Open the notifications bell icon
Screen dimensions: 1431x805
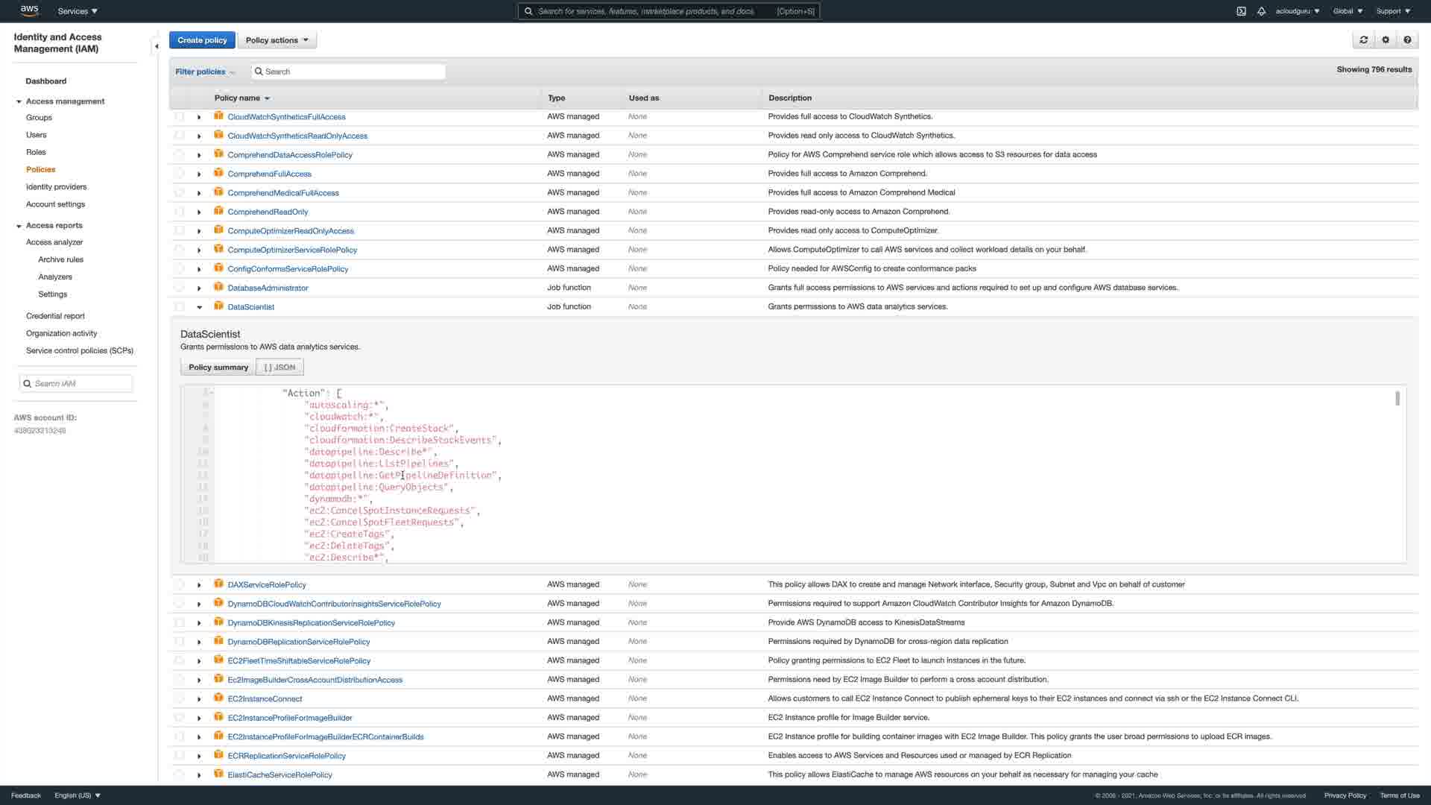(1261, 11)
